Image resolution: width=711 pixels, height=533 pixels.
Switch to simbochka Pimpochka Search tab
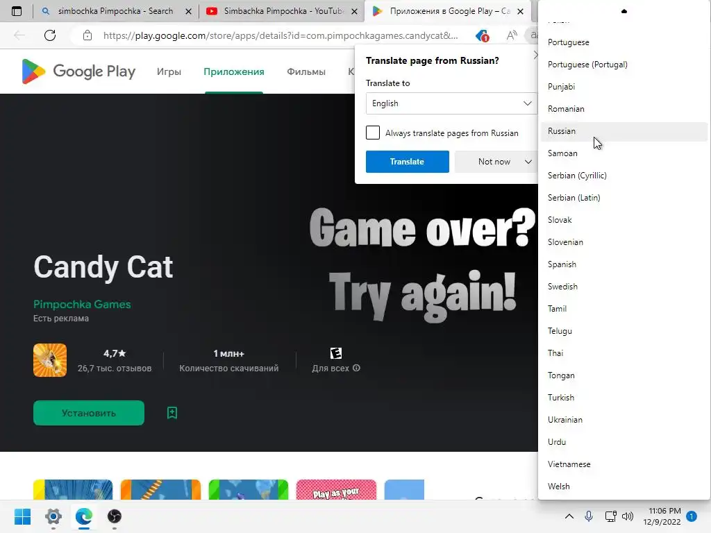pyautogui.click(x=116, y=11)
